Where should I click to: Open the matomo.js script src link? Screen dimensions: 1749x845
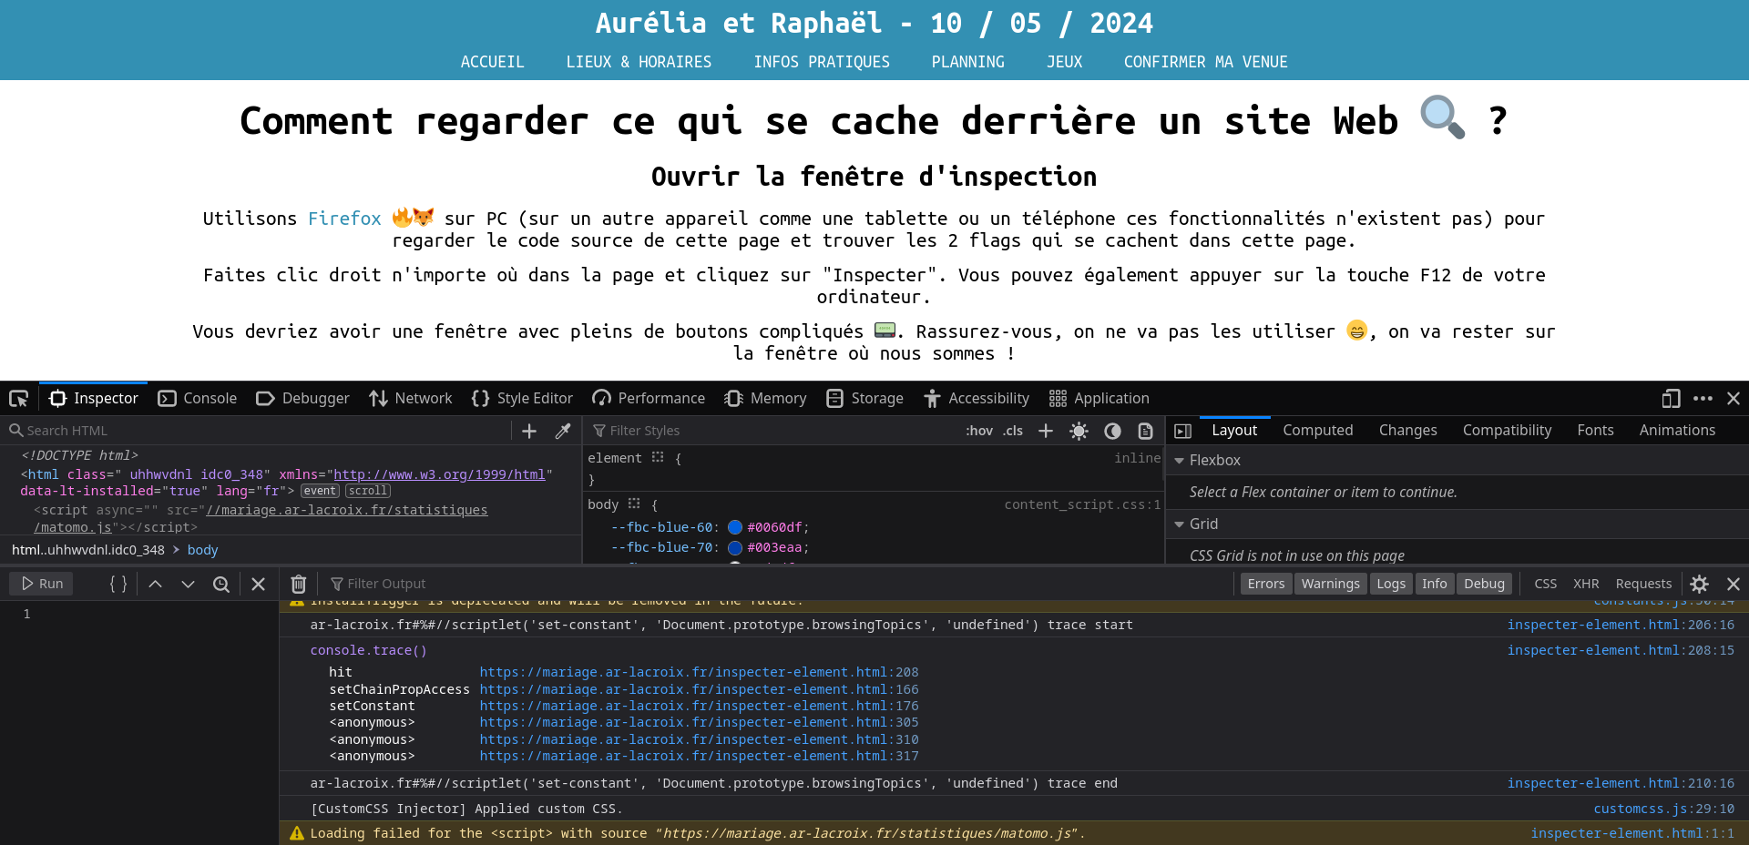[261, 518]
